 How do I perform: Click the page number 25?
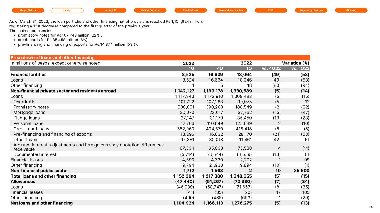pos(371,207)
